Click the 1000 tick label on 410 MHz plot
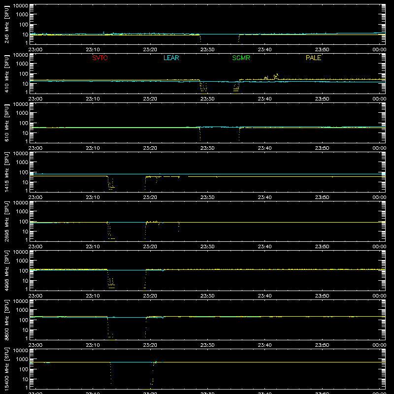This screenshot has height=394, width=394. point(22,64)
